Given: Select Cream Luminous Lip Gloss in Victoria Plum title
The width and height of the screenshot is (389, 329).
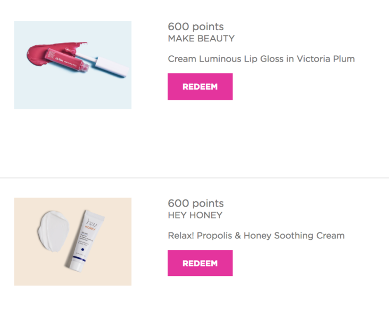Looking at the screenshot, I should [261, 59].
